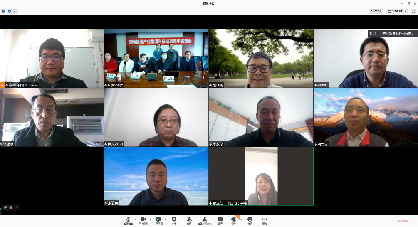
Task: Expand the share screen options arrow
Action: pyautogui.click(x=165, y=219)
